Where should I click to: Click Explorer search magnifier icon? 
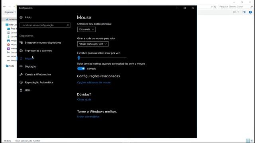point(251,7)
